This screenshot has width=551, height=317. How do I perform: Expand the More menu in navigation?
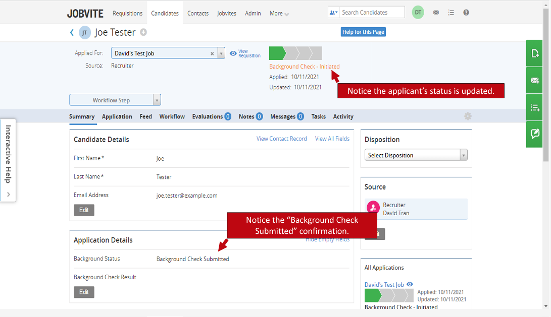279,14
